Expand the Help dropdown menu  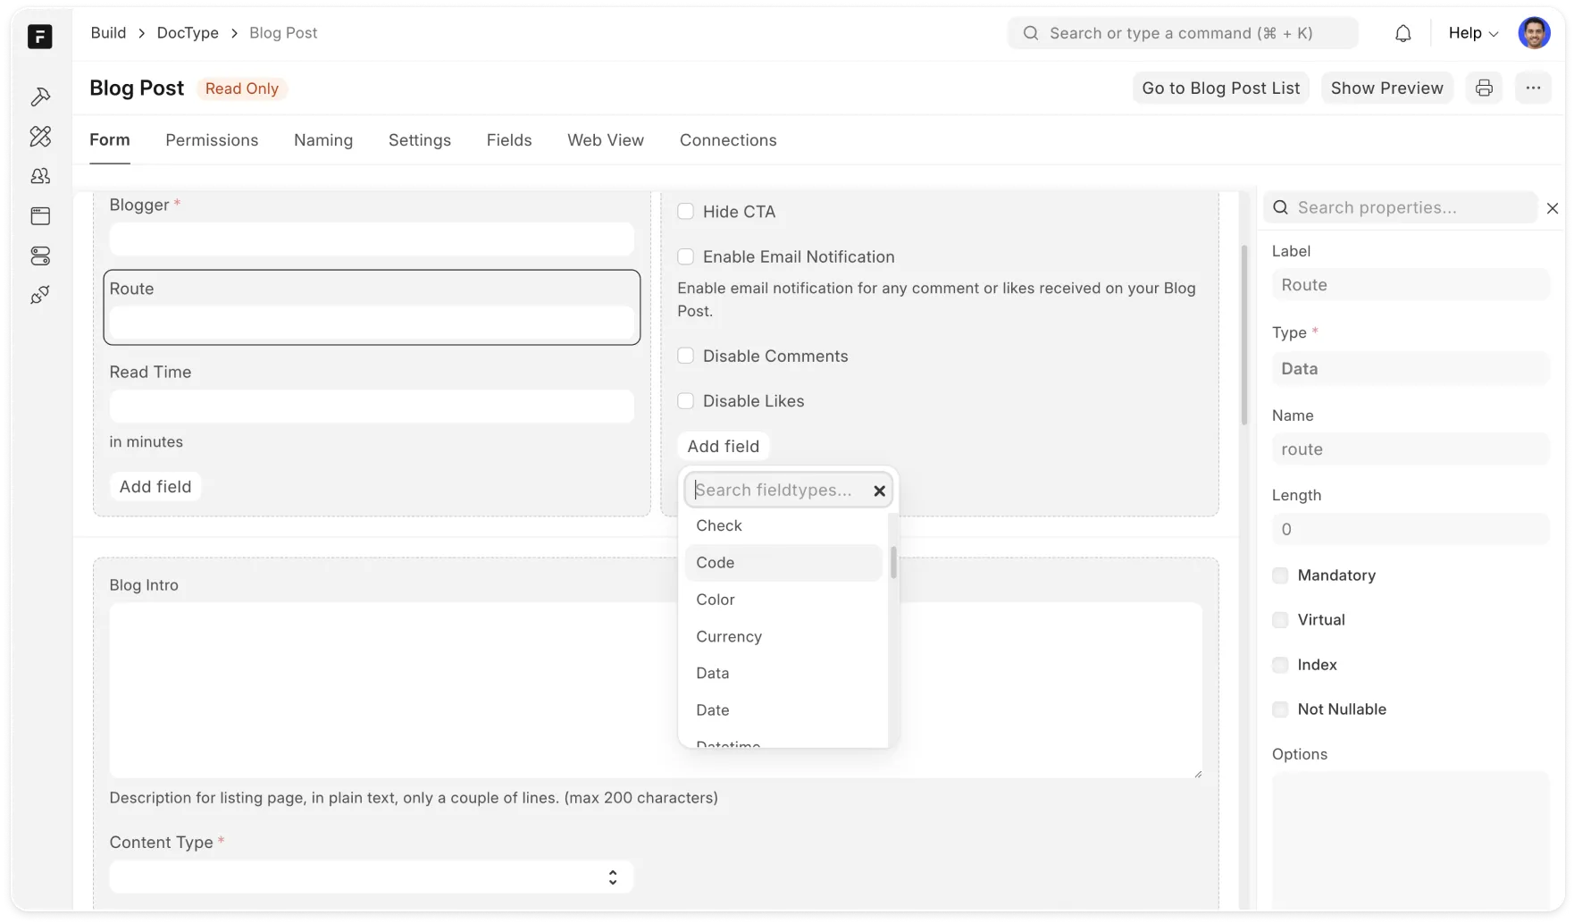click(1473, 33)
